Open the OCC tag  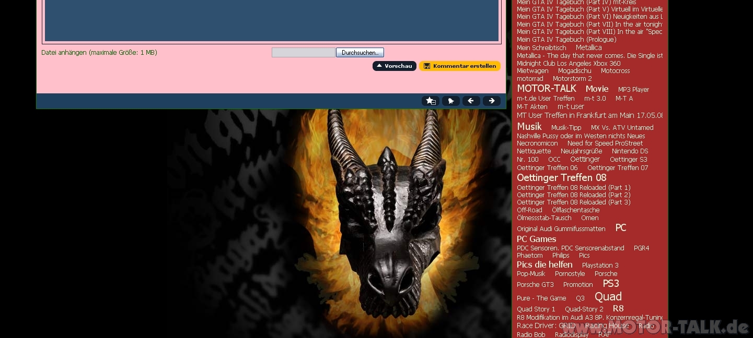(x=554, y=160)
